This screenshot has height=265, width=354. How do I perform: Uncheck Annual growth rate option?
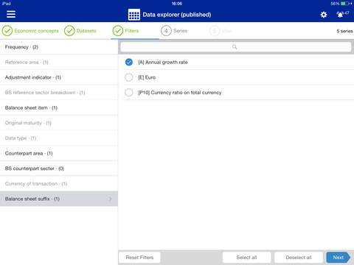[129, 63]
